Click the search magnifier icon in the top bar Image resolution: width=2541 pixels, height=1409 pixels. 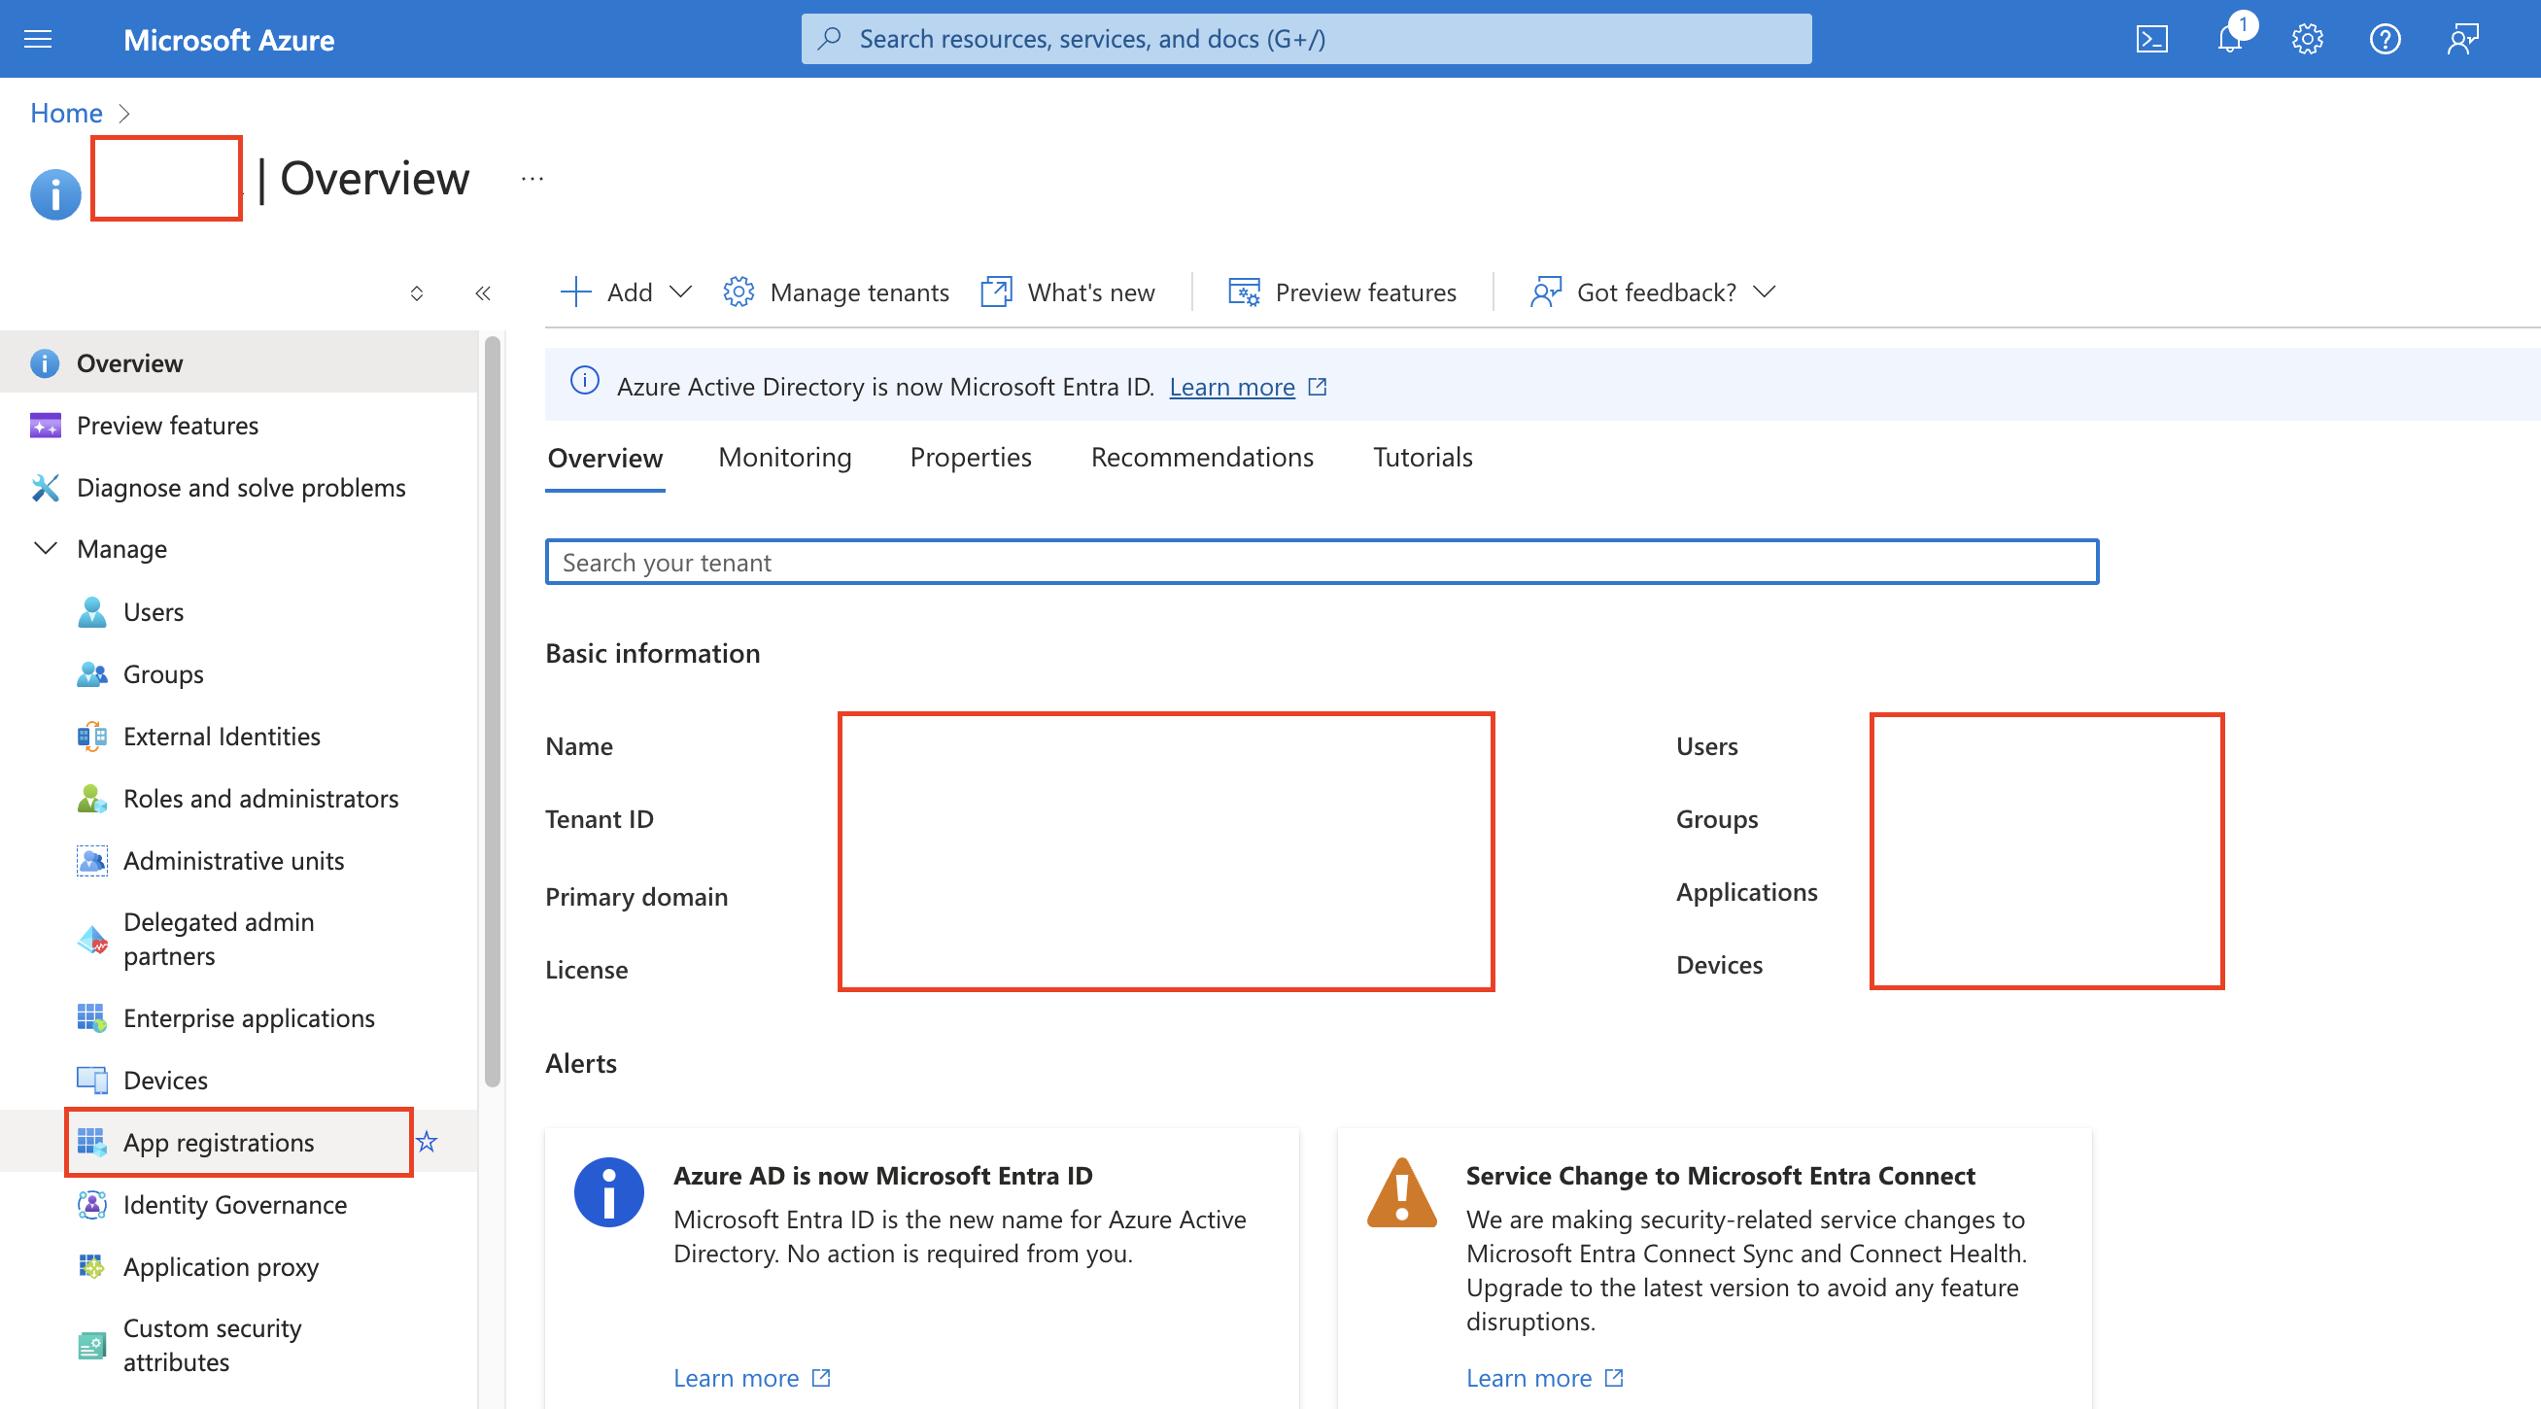(831, 39)
